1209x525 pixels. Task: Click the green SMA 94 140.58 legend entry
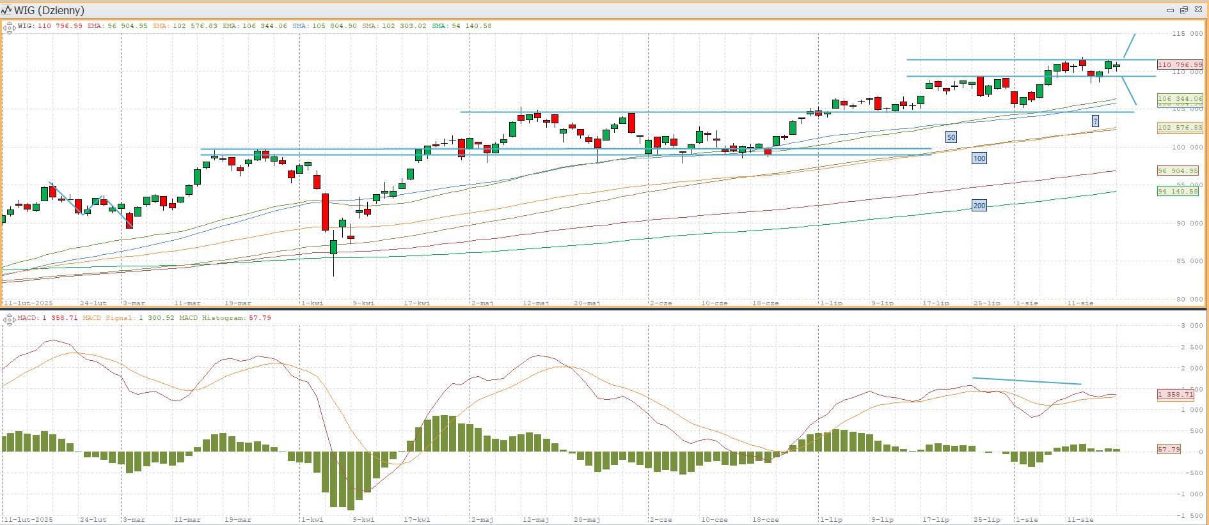pyautogui.click(x=461, y=26)
